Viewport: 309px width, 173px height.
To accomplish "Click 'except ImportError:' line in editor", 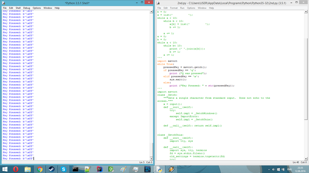I will pos(184,116).
